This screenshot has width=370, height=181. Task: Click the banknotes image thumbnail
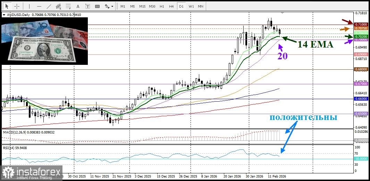44,41
